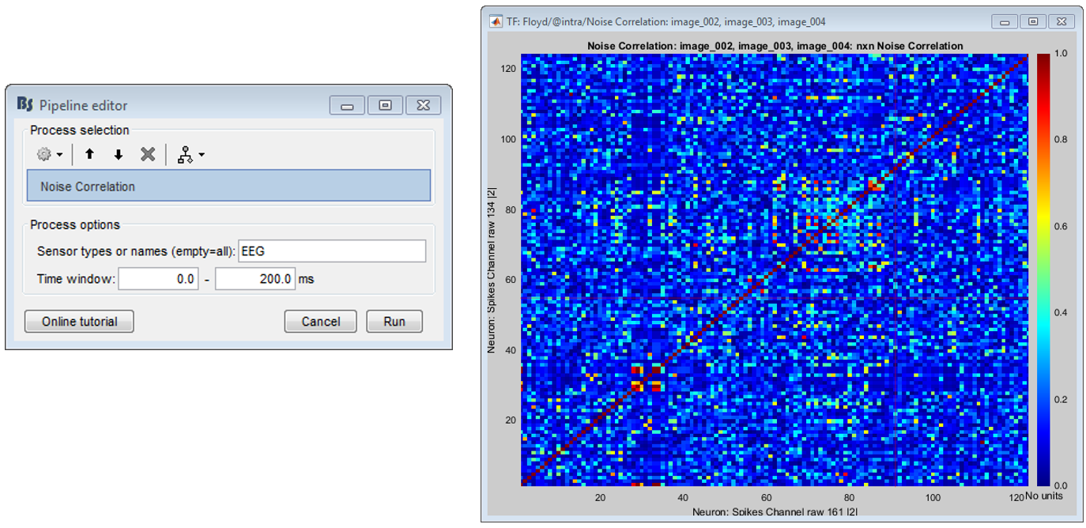Screen dimensions: 1086x528
Task: Move selected process down with arrow
Action: [119, 155]
